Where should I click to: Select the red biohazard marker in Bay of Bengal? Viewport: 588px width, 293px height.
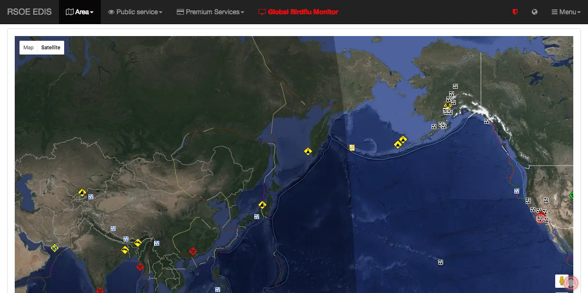pos(140,267)
